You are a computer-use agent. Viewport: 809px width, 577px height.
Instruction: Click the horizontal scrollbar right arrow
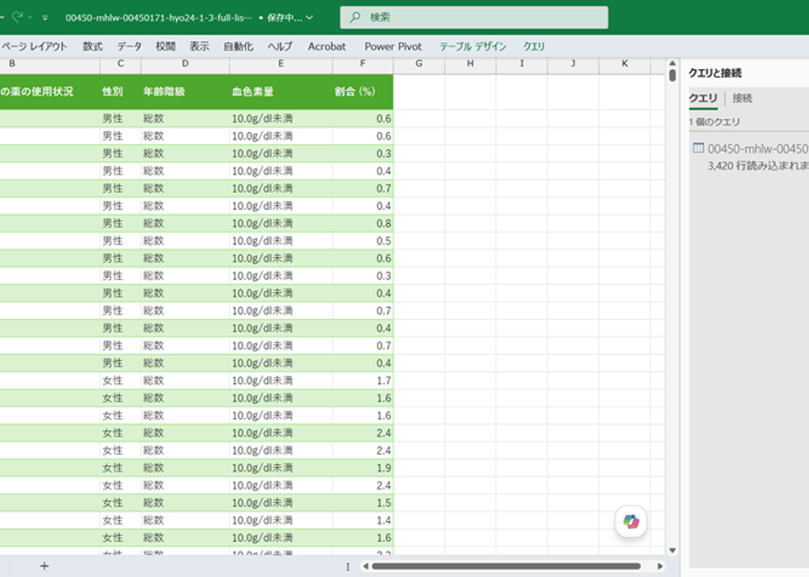click(660, 567)
